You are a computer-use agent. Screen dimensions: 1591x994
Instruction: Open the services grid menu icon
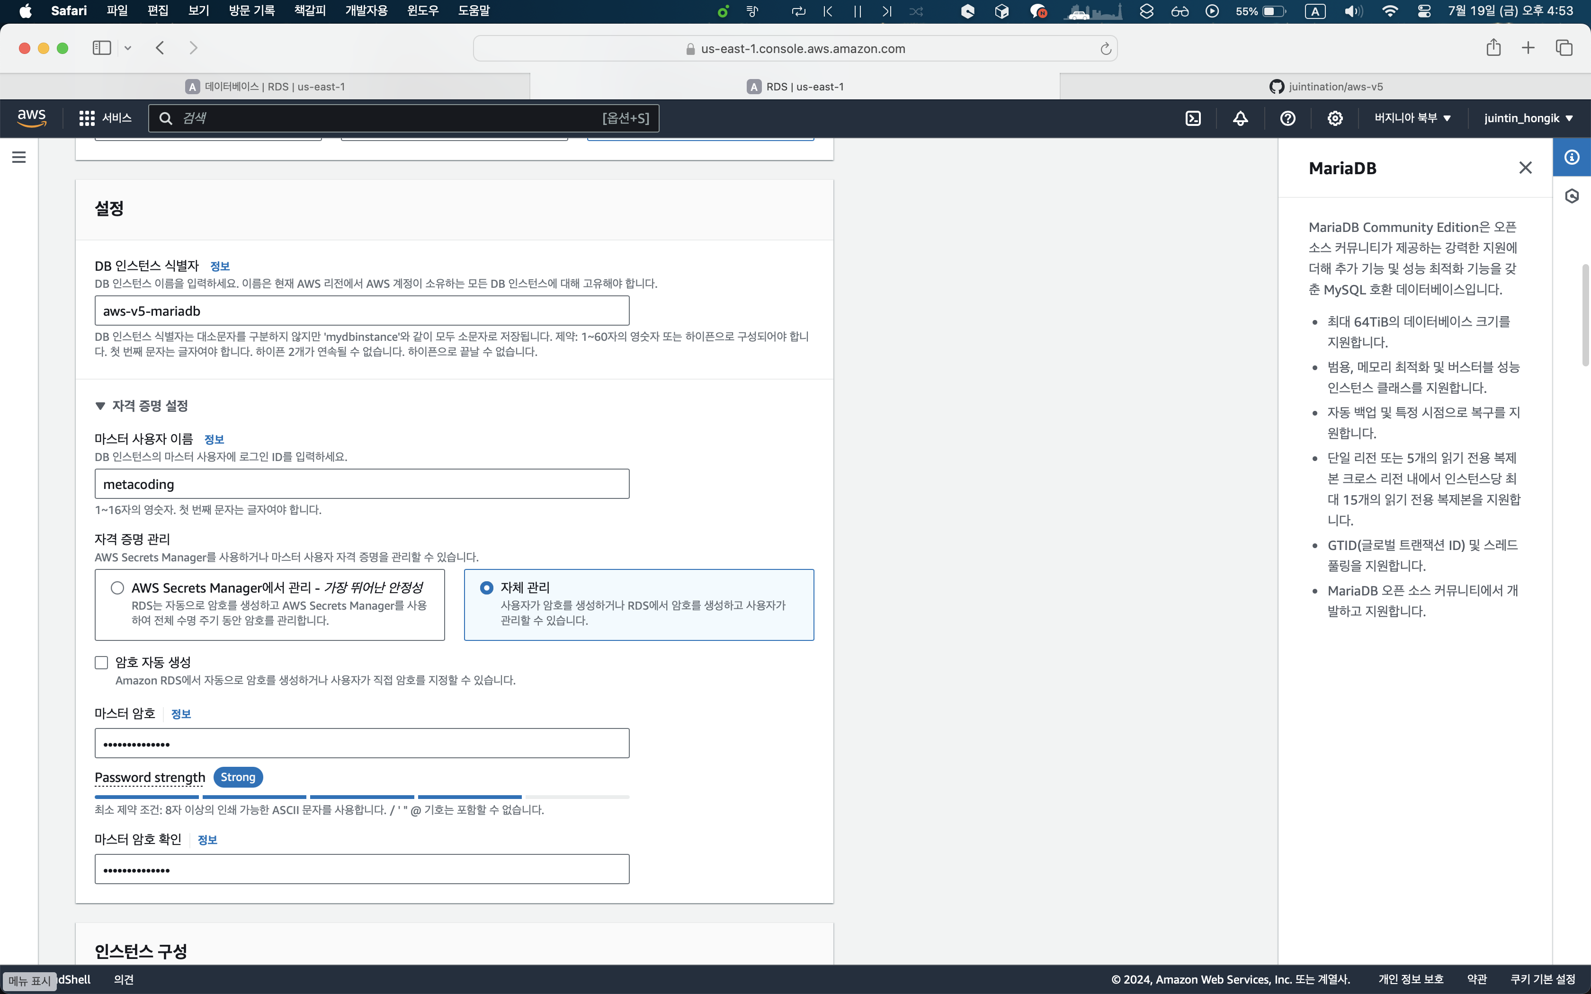(x=87, y=118)
